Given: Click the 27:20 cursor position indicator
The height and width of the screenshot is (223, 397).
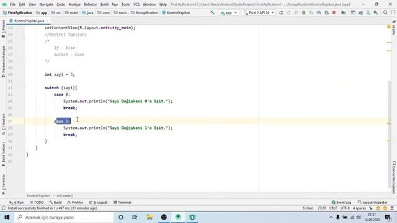Looking at the screenshot, I should (321, 208).
